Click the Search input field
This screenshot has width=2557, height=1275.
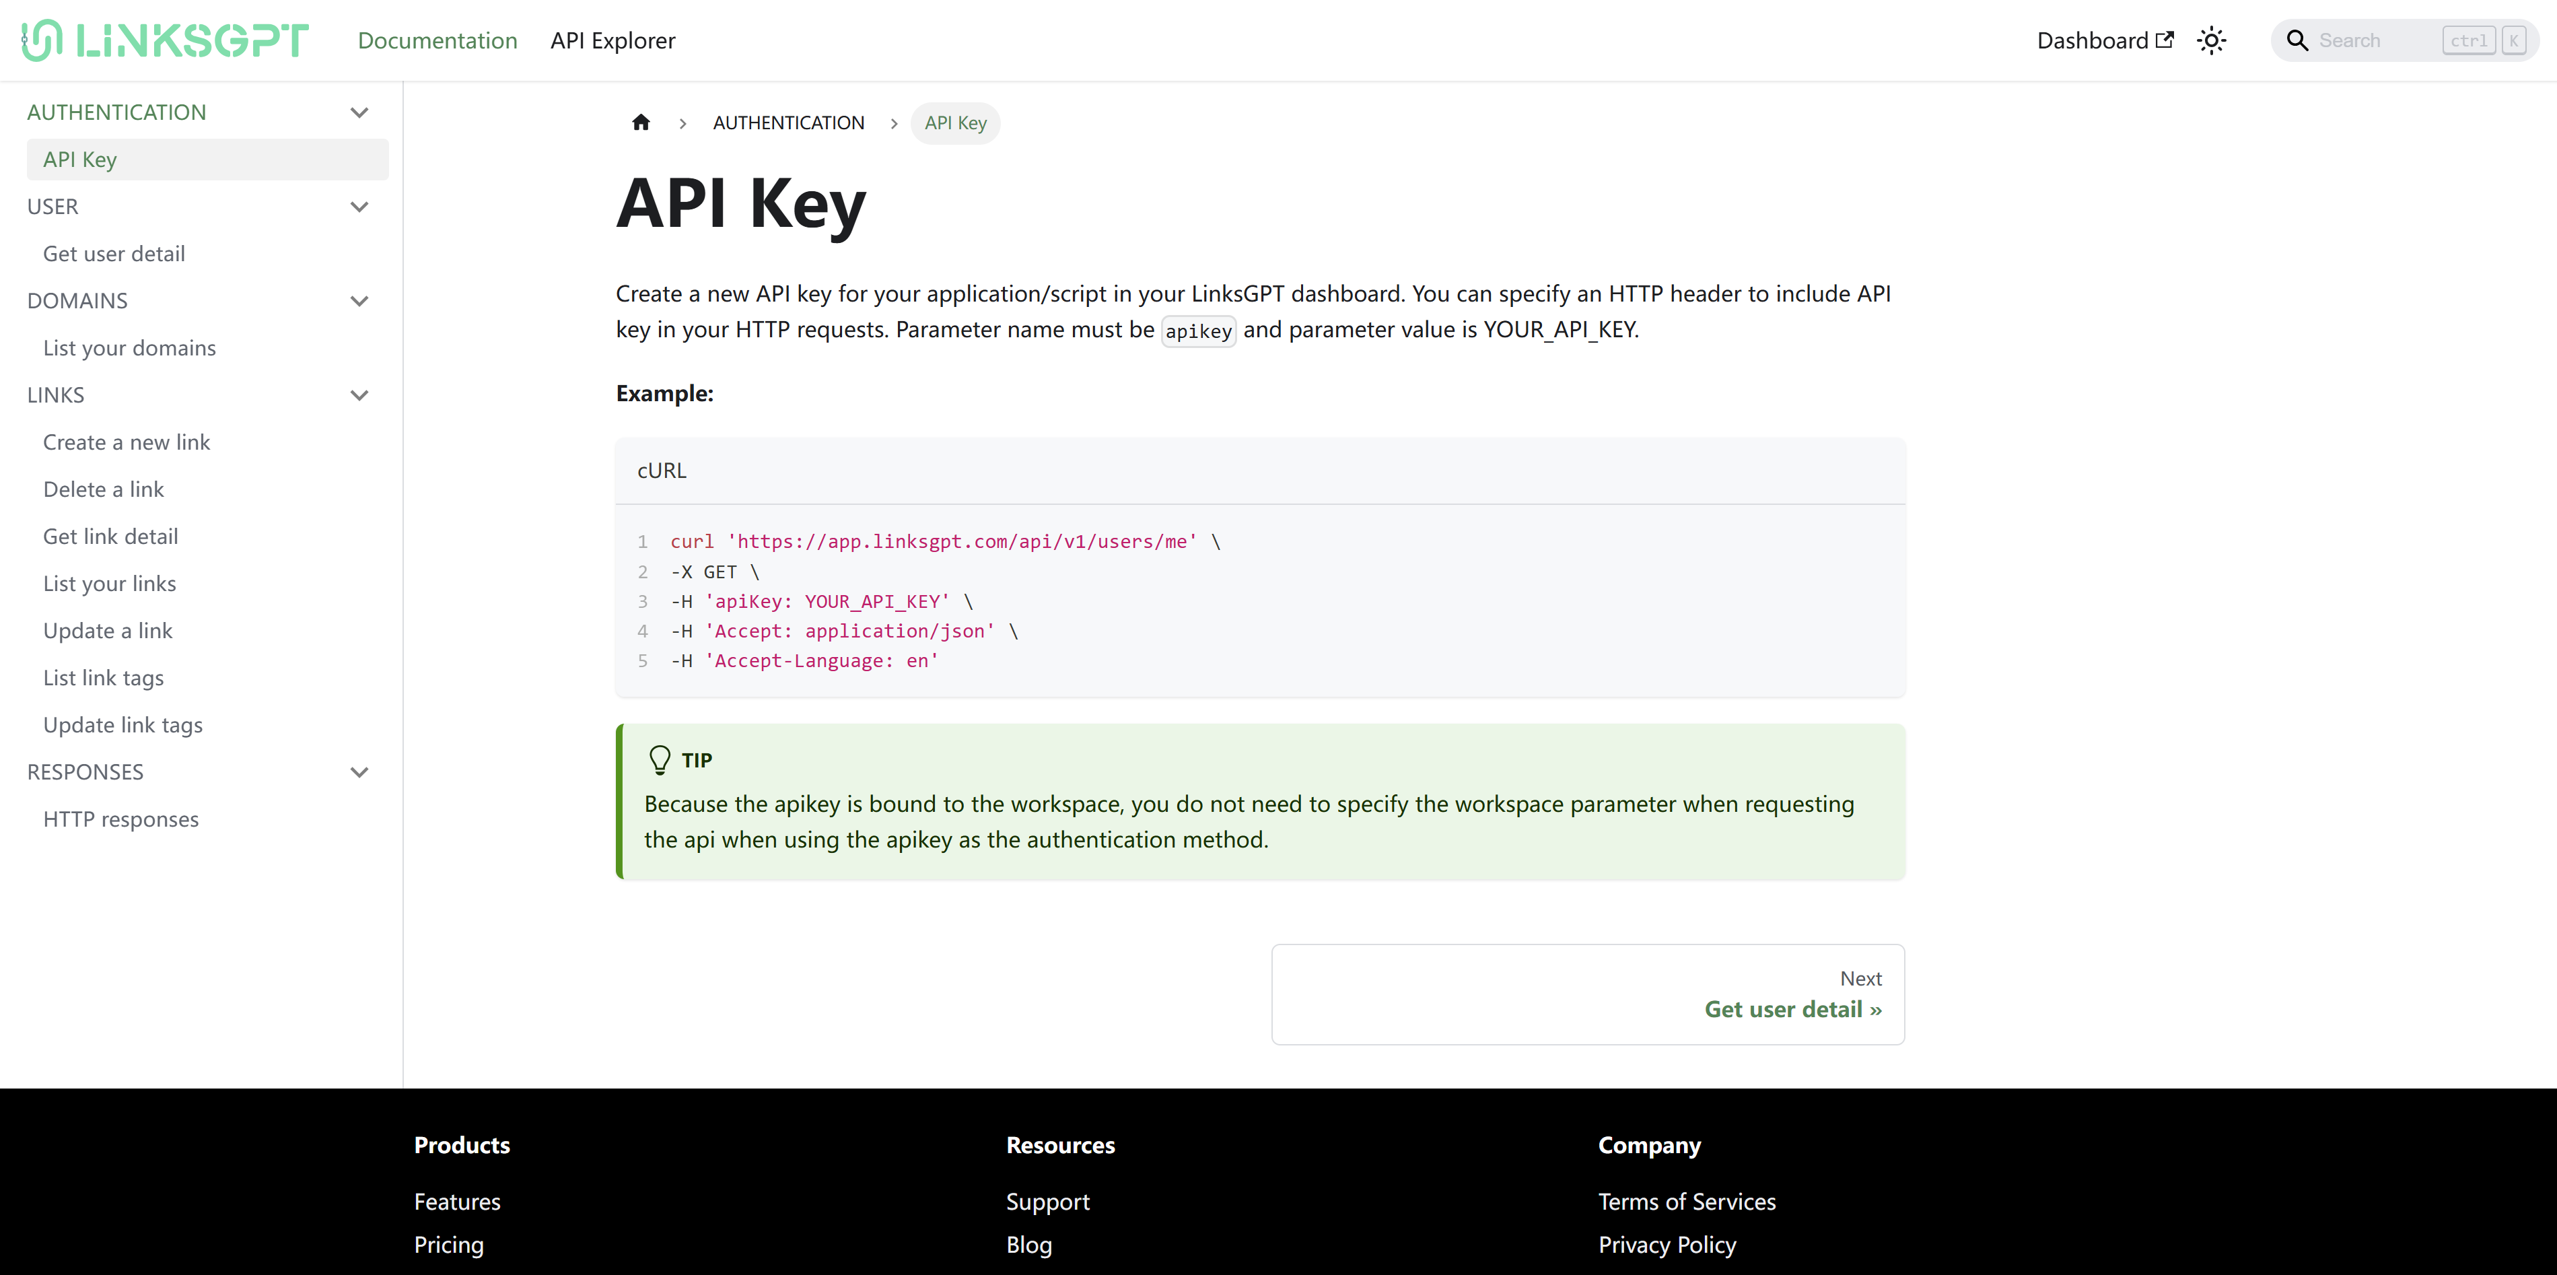click(x=2377, y=40)
